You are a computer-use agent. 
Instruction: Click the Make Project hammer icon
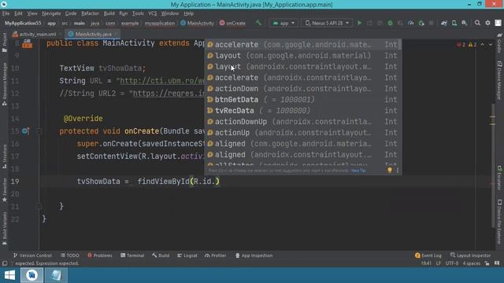258,23
